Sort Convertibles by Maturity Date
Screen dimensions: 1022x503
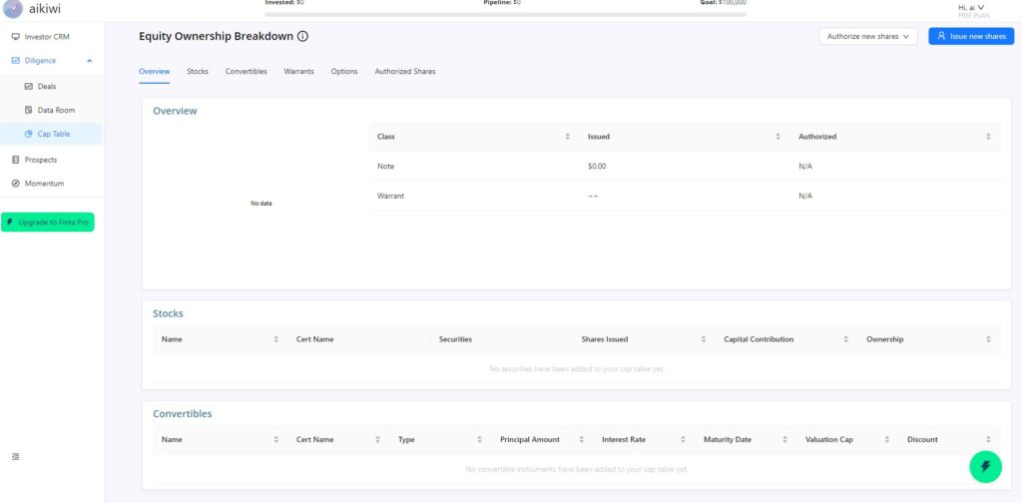click(784, 440)
